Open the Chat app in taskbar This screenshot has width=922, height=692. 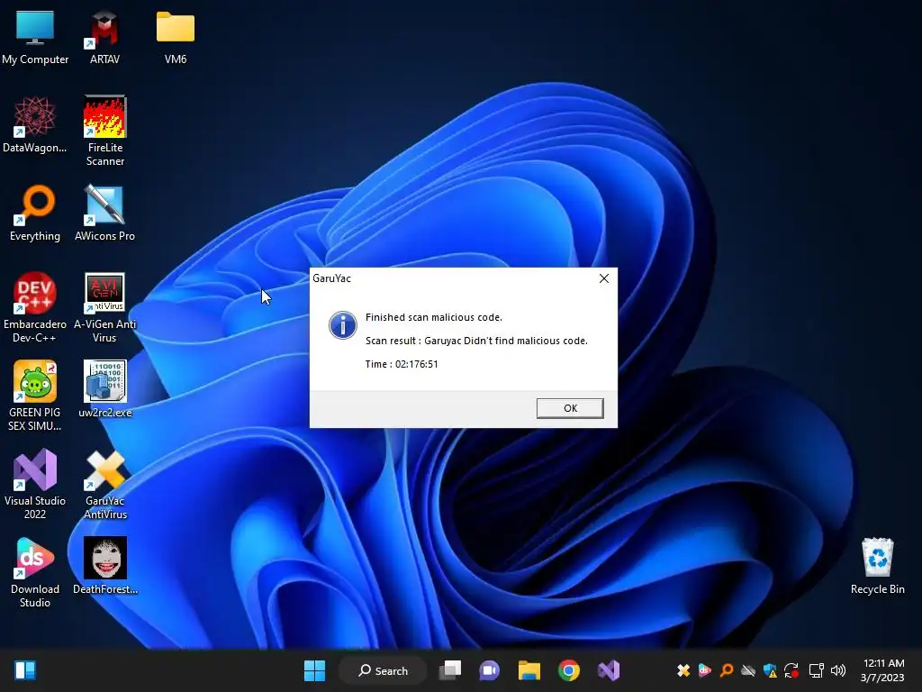tap(489, 670)
